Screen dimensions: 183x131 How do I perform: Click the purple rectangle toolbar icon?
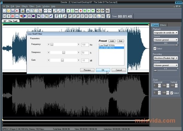34,16
